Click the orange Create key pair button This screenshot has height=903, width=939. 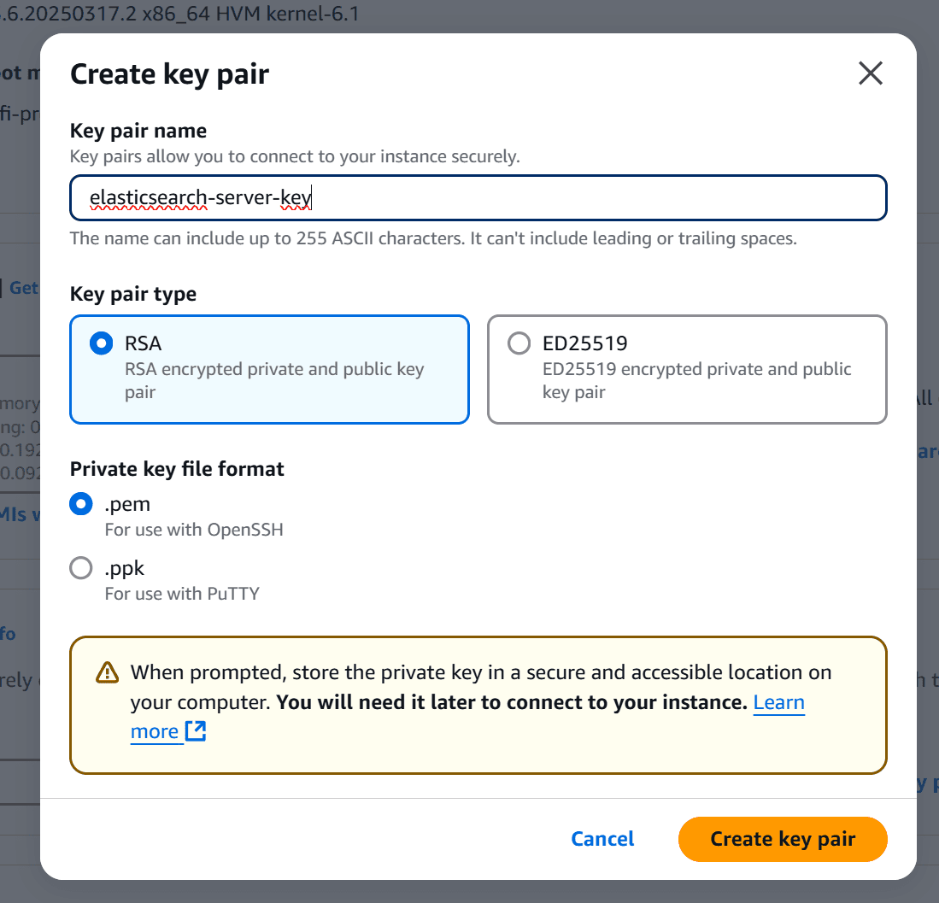(783, 839)
